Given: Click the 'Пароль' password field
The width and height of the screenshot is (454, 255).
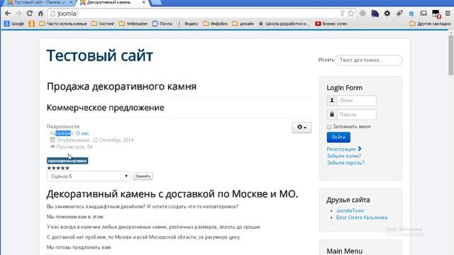Looking at the screenshot, I should click(356, 115).
